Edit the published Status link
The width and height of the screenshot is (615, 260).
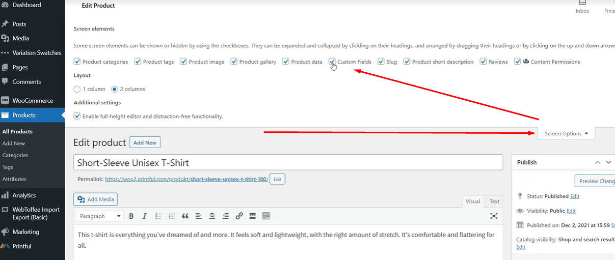tap(575, 196)
